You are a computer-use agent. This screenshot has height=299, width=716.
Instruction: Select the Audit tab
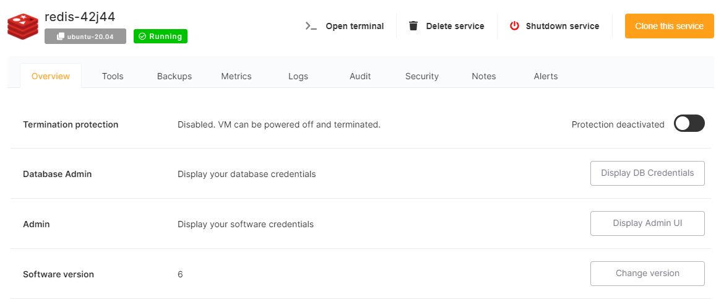[360, 76]
